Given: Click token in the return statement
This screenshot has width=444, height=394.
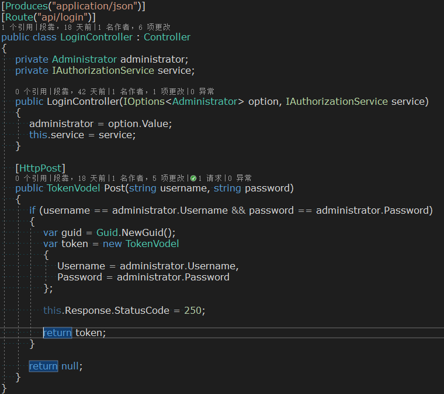Looking at the screenshot, I should pos(89,333).
